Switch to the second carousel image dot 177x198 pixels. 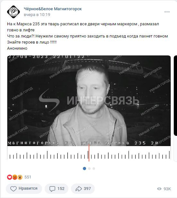point(89,169)
